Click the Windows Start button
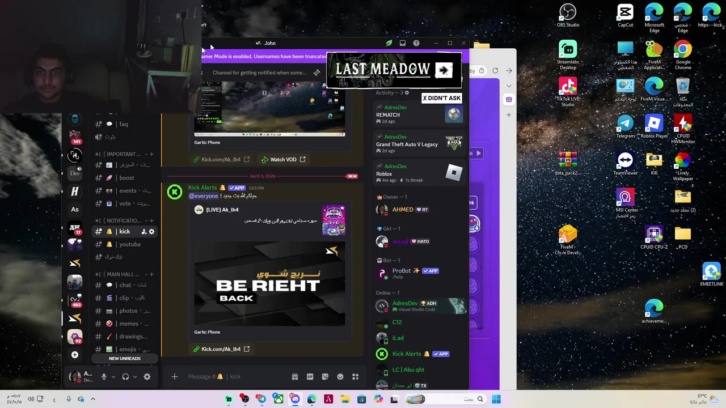The height and width of the screenshot is (408, 726). click(x=496, y=399)
